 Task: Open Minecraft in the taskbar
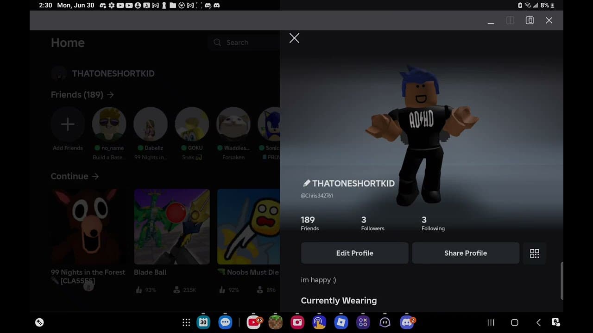[276, 322]
